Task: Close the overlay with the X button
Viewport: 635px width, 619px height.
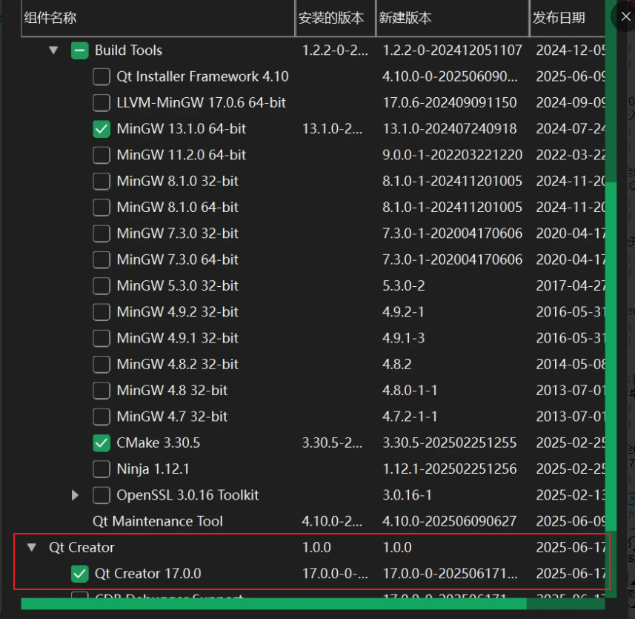Action: [x=625, y=16]
